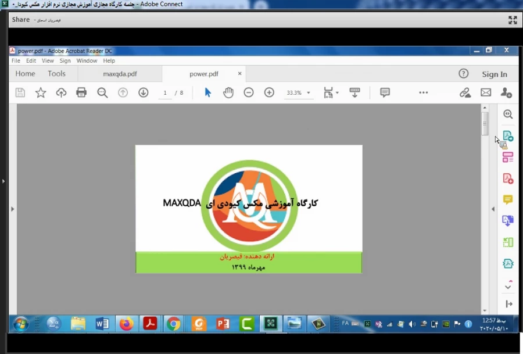Open the Tools tab
The image size is (523, 354).
click(56, 74)
